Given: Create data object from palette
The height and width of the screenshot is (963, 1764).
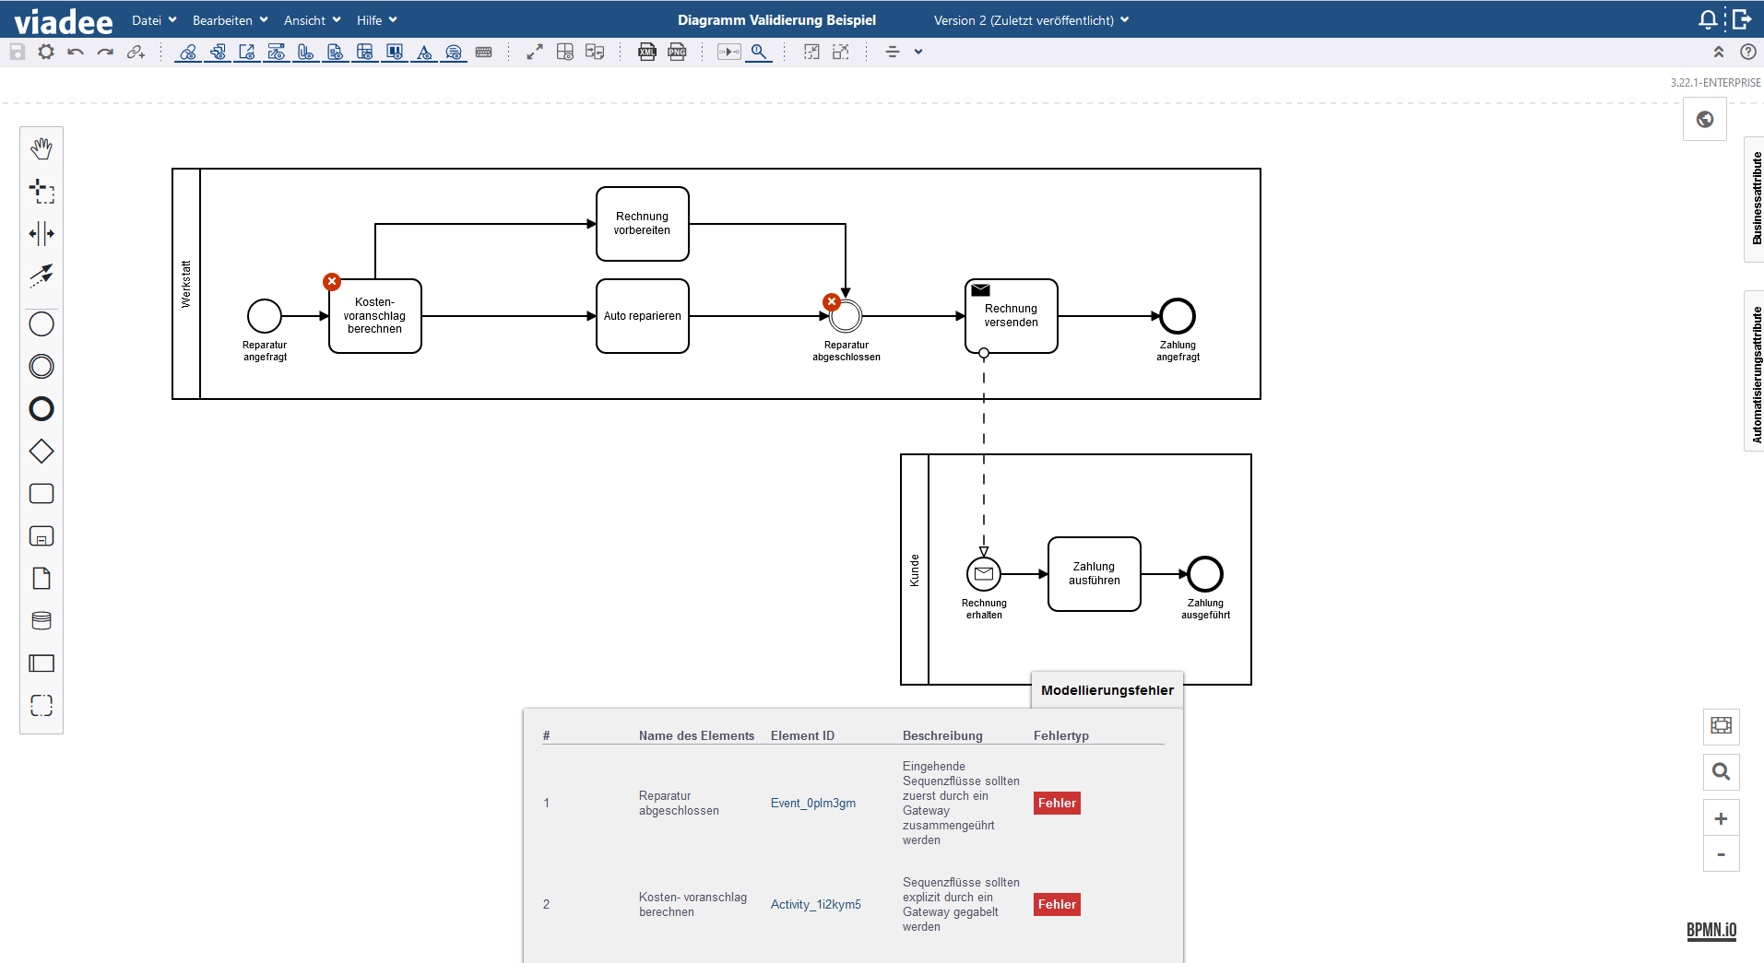Looking at the screenshot, I should click(41, 579).
